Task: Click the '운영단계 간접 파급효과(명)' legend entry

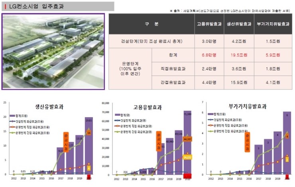Action: tap(134, 132)
